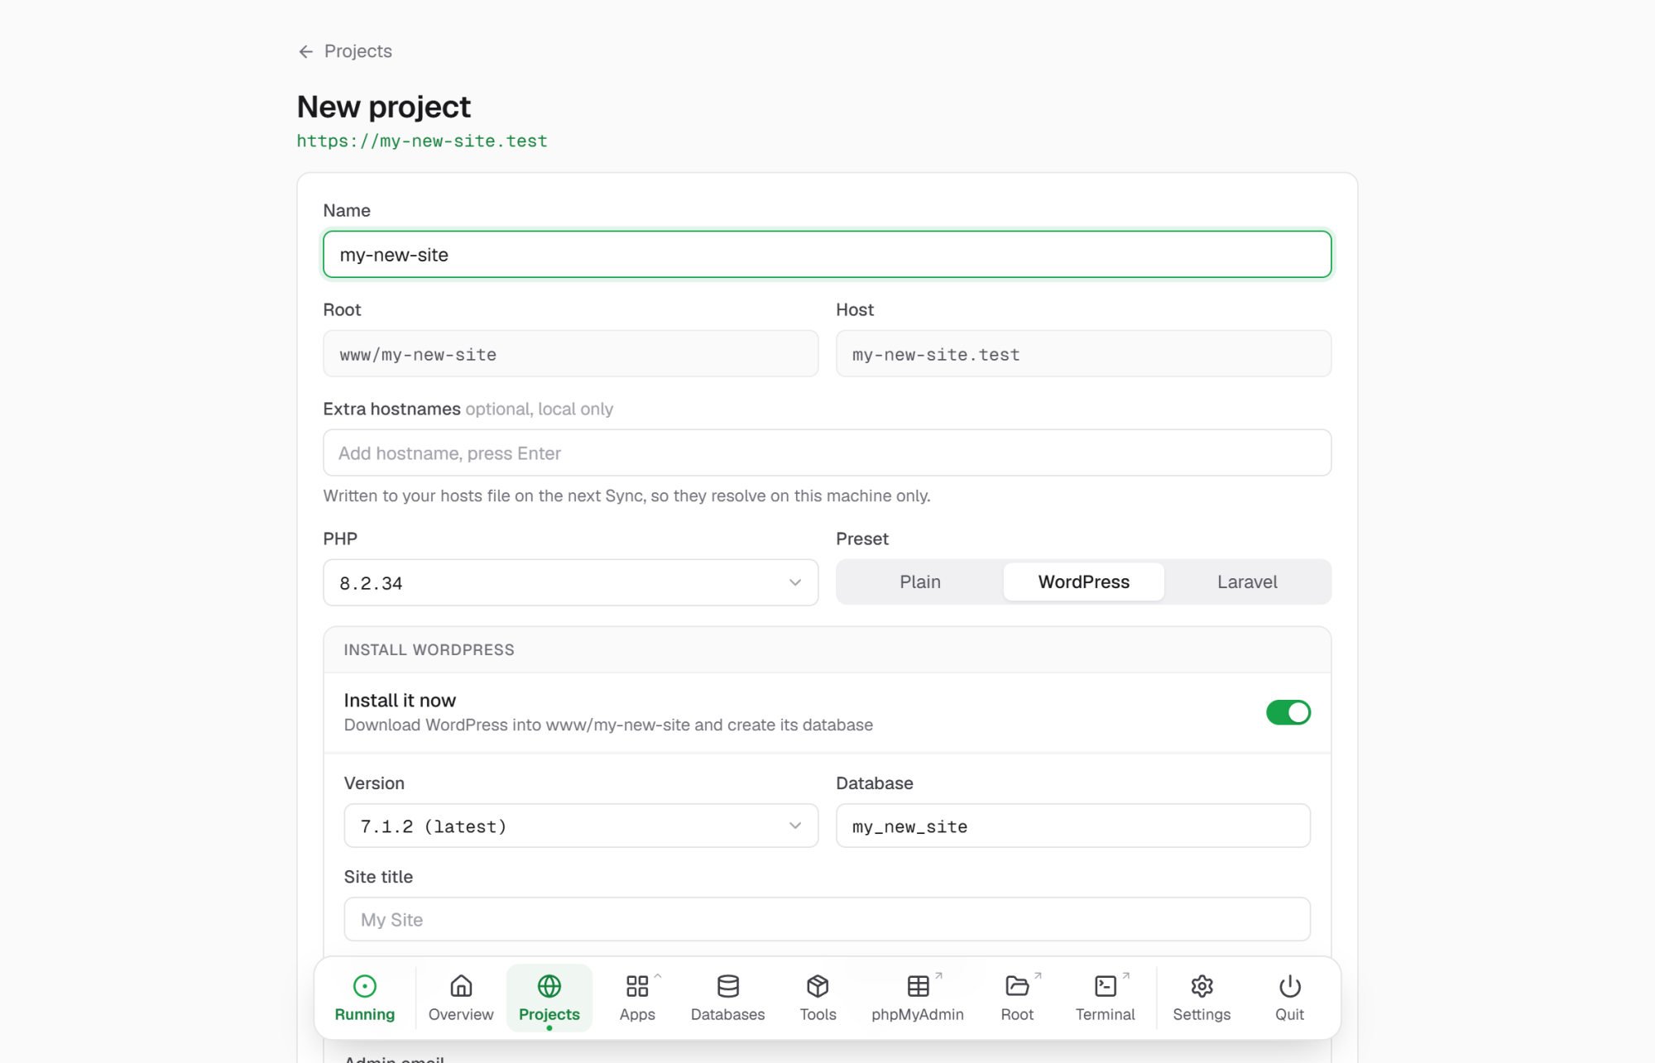The width and height of the screenshot is (1655, 1063).
Task: Open the Tools box icon
Action: [818, 986]
